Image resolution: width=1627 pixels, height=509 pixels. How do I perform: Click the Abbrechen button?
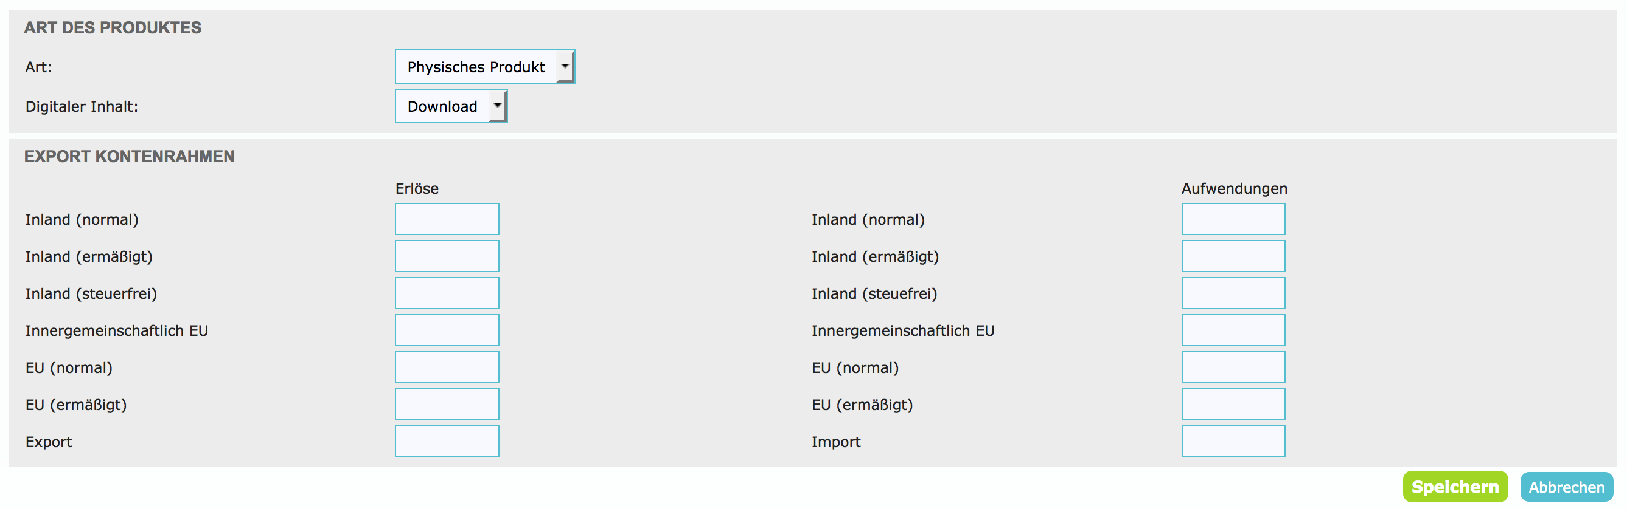(x=1566, y=487)
